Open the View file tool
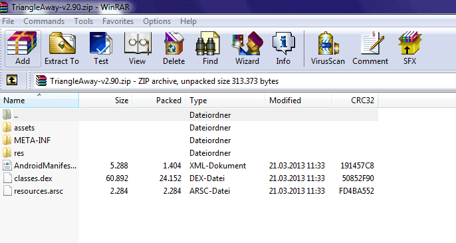This screenshot has height=243, width=456. coord(137,49)
